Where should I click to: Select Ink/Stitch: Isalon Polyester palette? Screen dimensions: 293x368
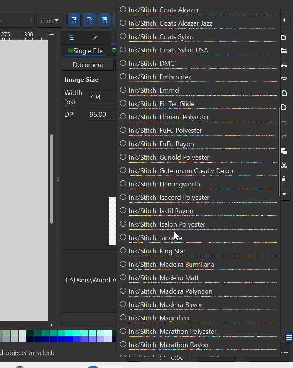[198, 225]
